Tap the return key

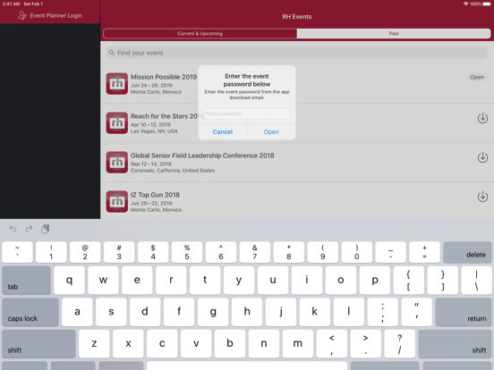pos(464,312)
